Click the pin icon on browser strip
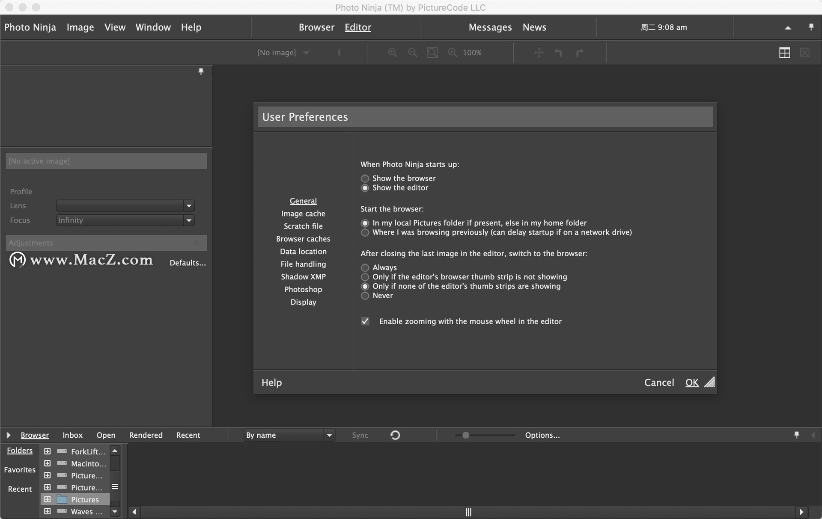This screenshot has height=519, width=822. coord(796,435)
